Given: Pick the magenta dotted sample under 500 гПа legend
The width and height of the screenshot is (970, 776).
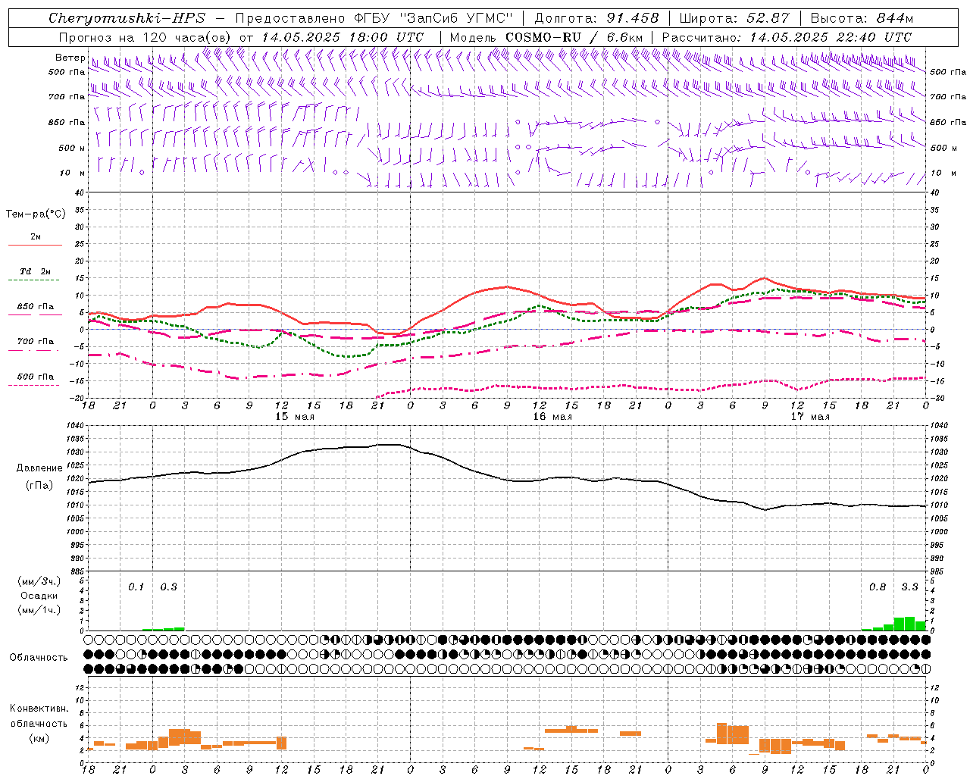Looking at the screenshot, I should pyautogui.click(x=33, y=385).
